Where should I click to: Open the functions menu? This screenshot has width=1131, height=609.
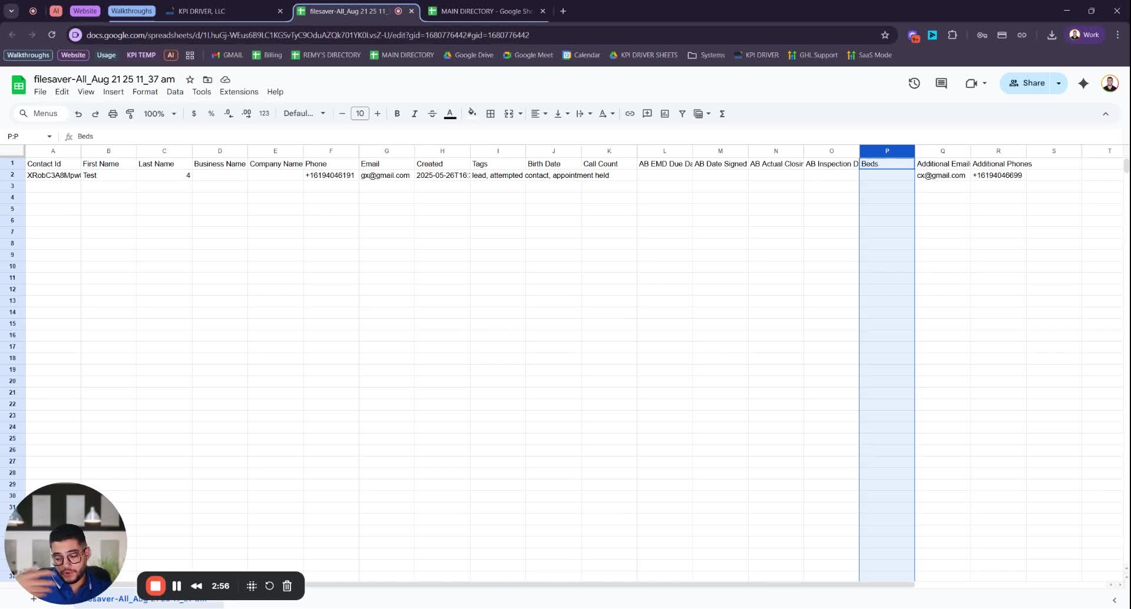(722, 114)
